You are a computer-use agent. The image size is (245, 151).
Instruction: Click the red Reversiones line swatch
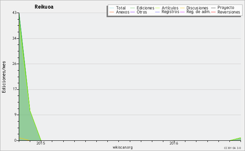(213, 12)
